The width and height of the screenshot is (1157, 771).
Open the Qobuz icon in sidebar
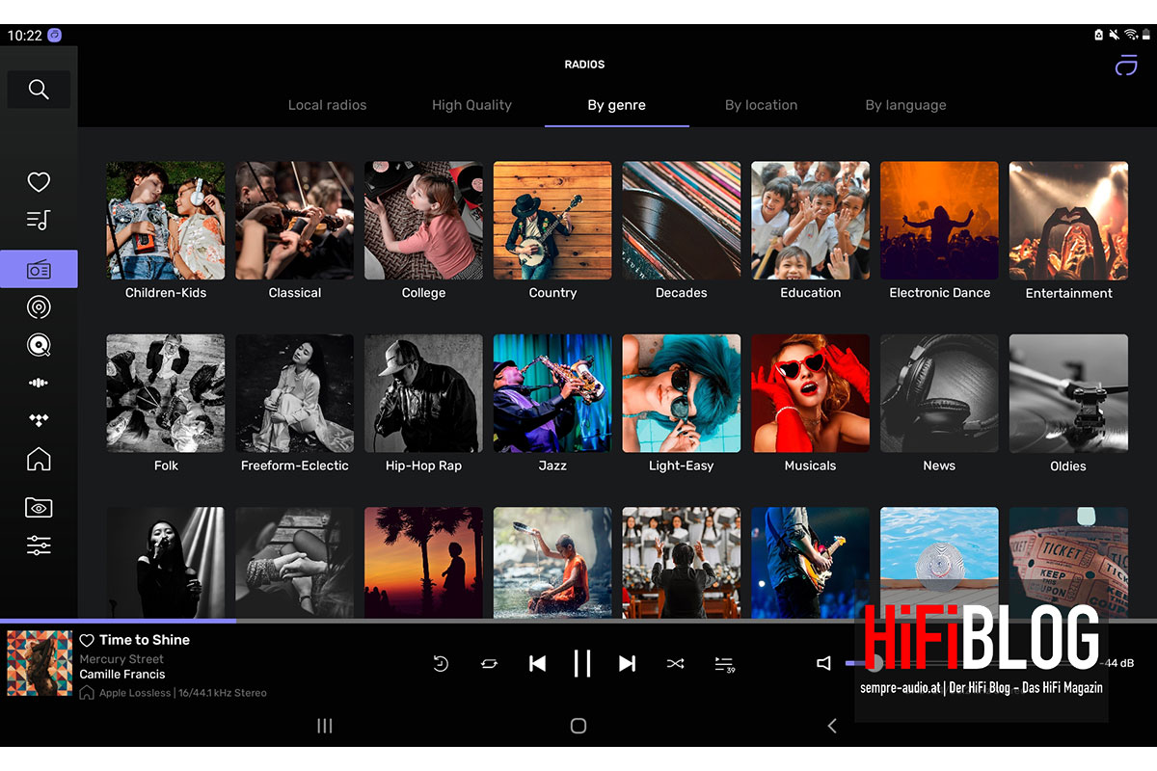pyautogui.click(x=39, y=345)
